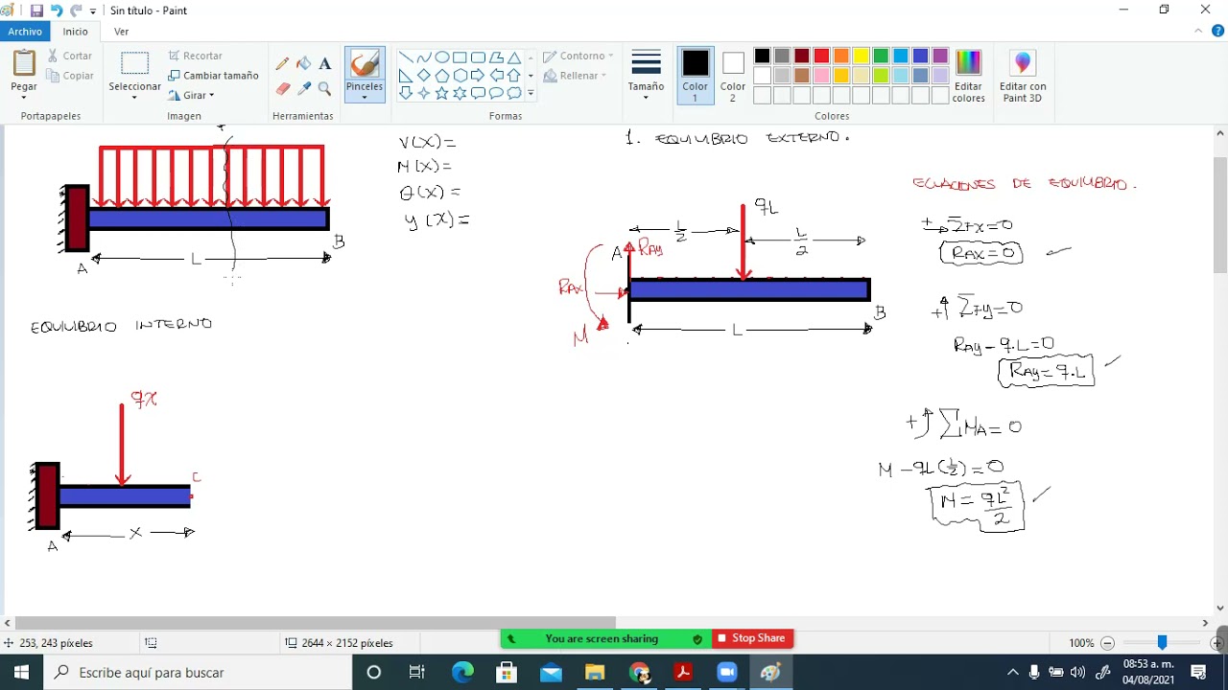Click the Editar colores button
Screen dimensions: 1228x690
tap(968, 76)
